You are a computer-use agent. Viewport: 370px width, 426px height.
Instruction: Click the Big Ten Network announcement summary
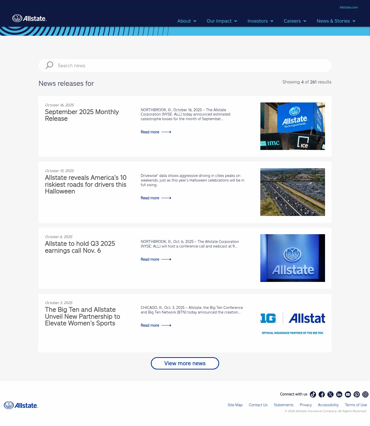pos(192,310)
